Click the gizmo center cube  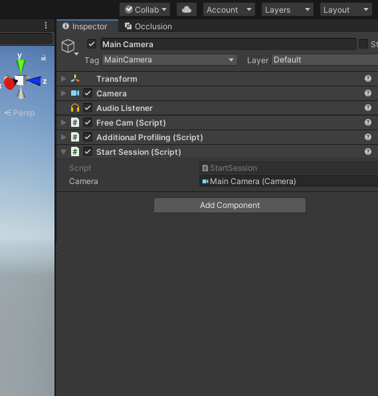point(20,80)
